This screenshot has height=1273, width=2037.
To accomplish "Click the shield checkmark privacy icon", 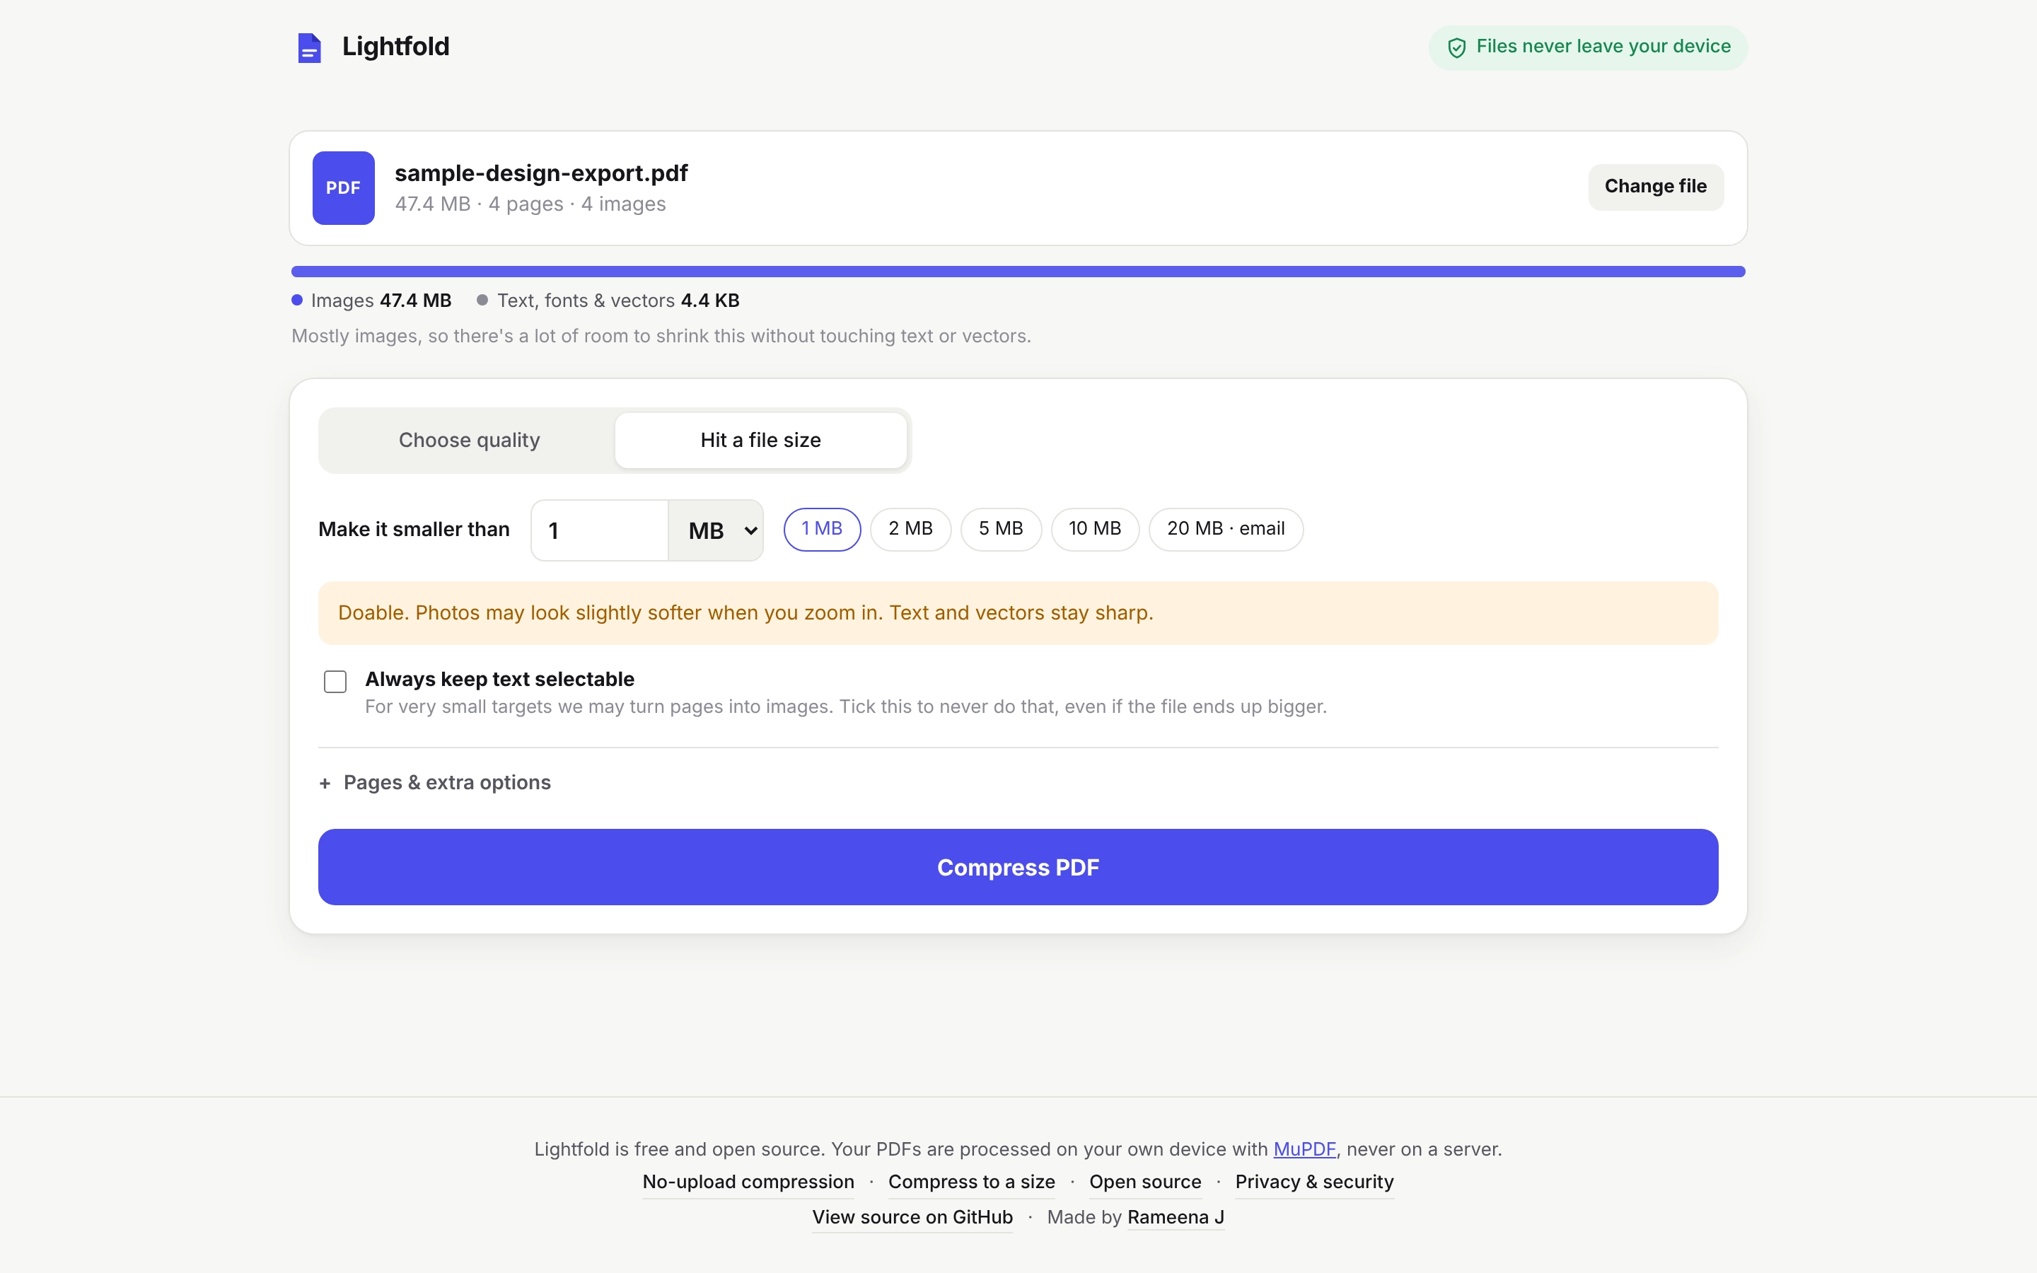I will pos(1456,48).
